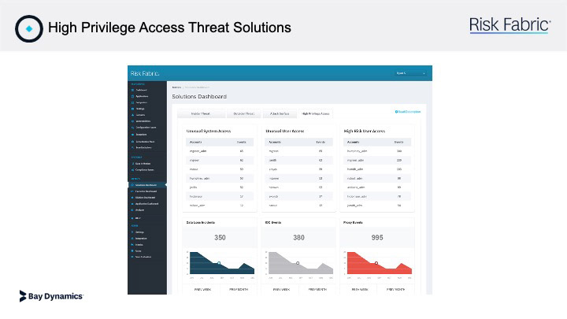Viewport: 567px width, 319px height.
Task: Open Applications in the sidebar
Action: point(142,96)
